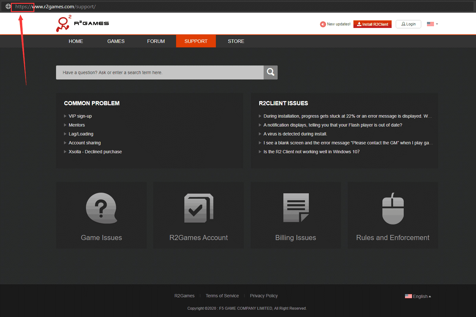Open the Lag/Loading article
Image resolution: width=476 pixels, height=317 pixels.
point(81,134)
